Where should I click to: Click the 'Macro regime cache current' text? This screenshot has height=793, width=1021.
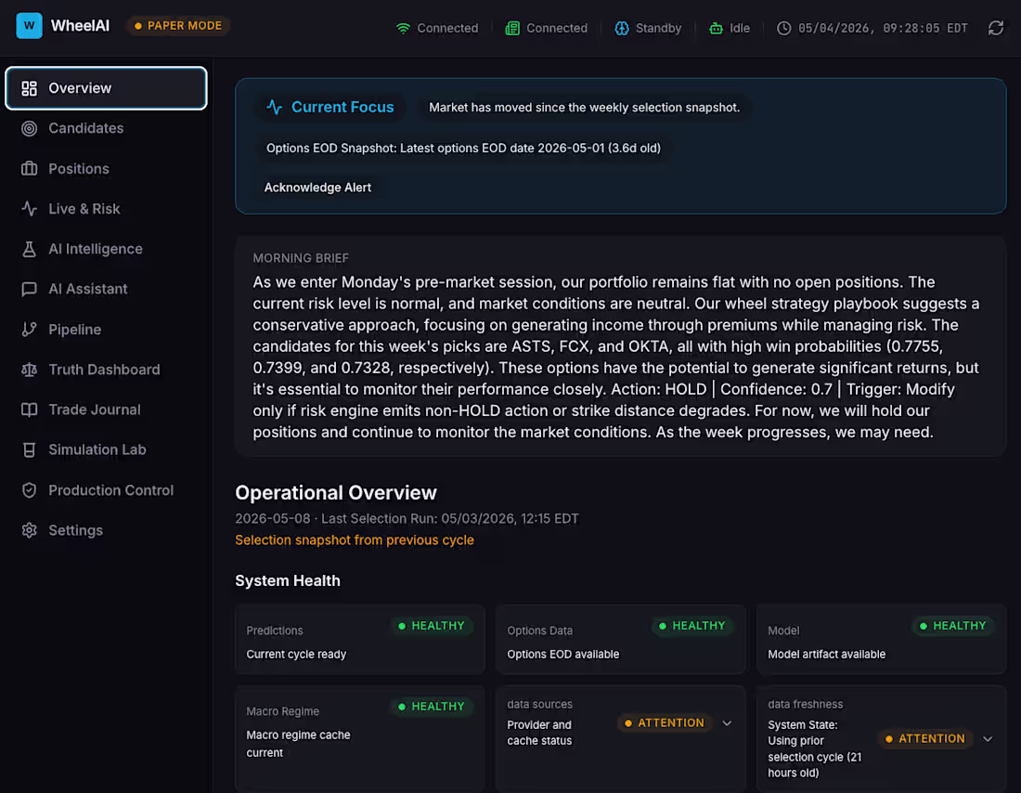pyautogui.click(x=298, y=744)
